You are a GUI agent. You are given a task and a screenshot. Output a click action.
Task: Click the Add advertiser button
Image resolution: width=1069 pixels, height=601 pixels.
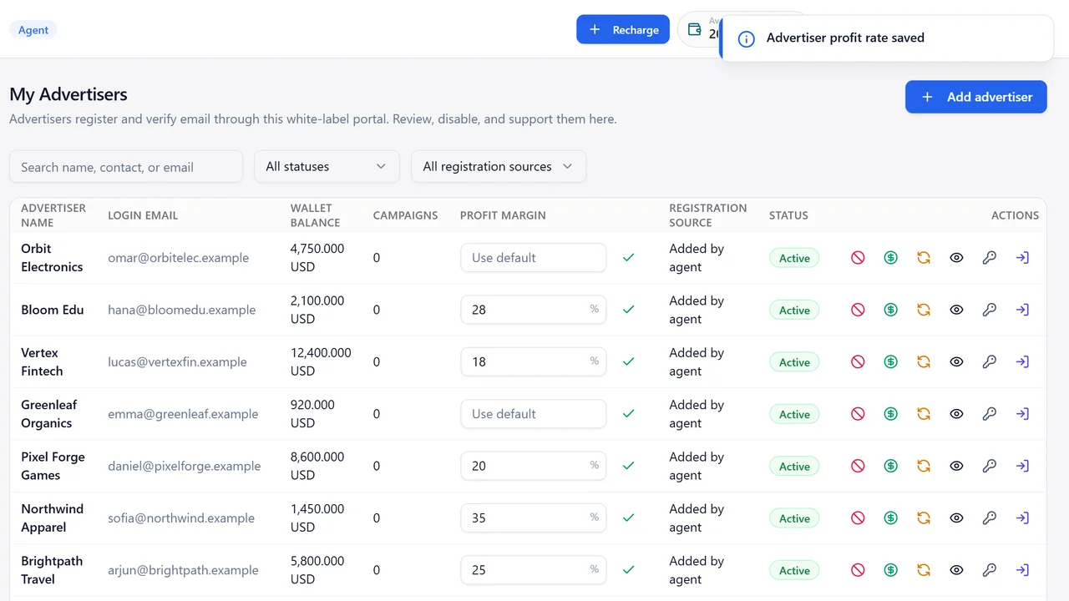976,97
